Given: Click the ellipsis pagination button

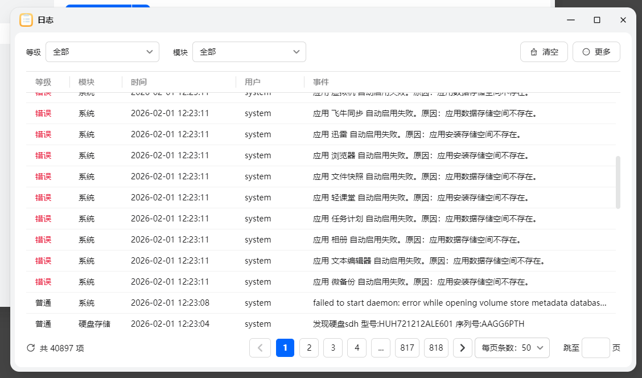Looking at the screenshot, I should [381, 348].
